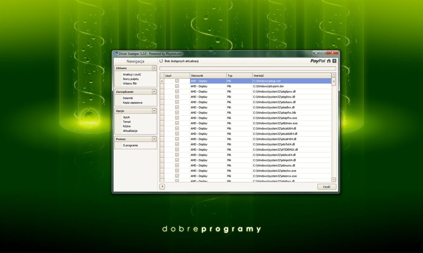Click the progress bar at top
Screen dimensions: 423x253
pos(248,68)
